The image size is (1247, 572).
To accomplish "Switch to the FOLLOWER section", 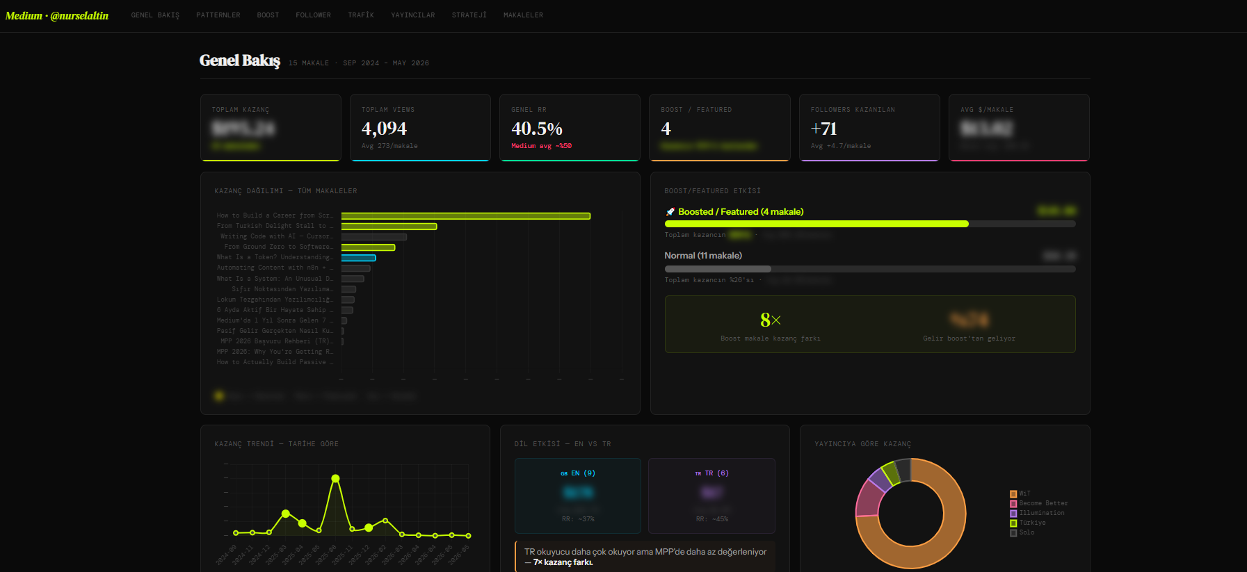I will pyautogui.click(x=314, y=15).
